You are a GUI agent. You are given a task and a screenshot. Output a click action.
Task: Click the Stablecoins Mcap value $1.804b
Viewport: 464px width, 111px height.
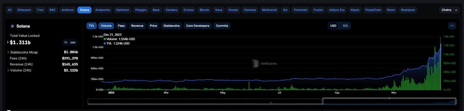pyautogui.click(x=71, y=52)
